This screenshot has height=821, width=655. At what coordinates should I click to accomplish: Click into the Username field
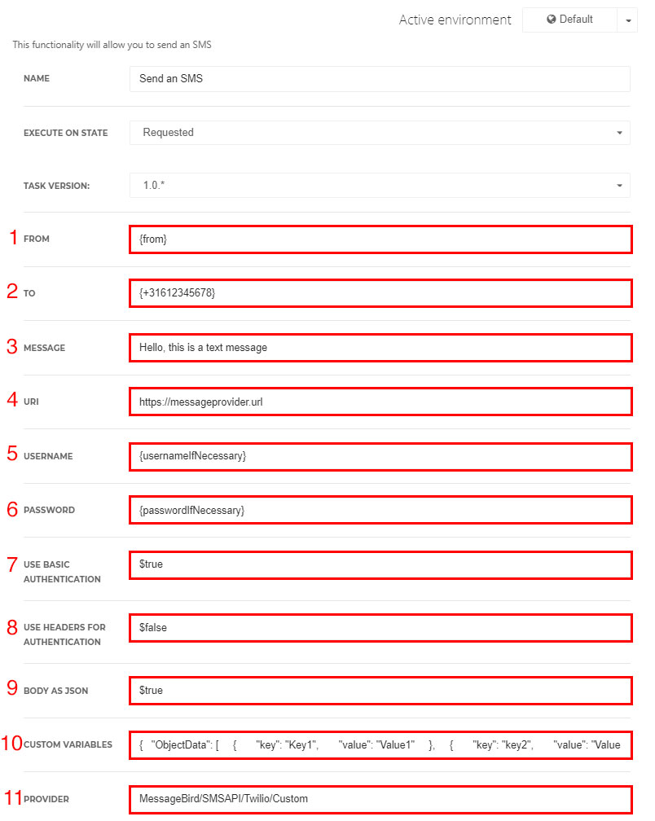380,457
